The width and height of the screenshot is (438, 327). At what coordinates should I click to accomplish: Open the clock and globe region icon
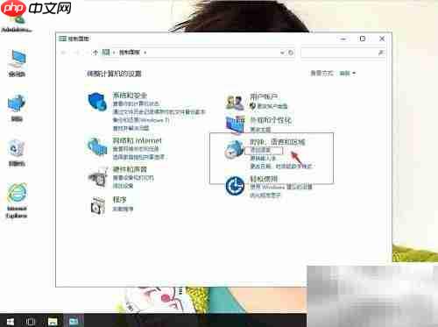click(234, 149)
